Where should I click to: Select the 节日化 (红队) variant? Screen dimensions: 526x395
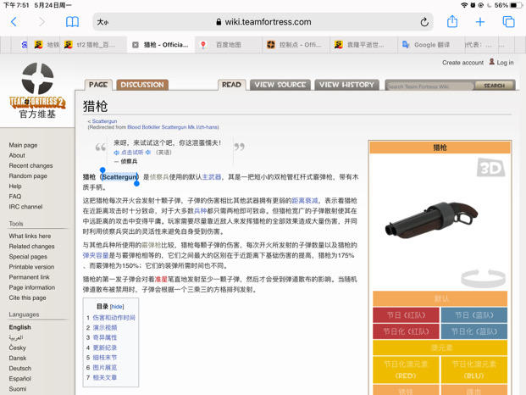click(406, 331)
